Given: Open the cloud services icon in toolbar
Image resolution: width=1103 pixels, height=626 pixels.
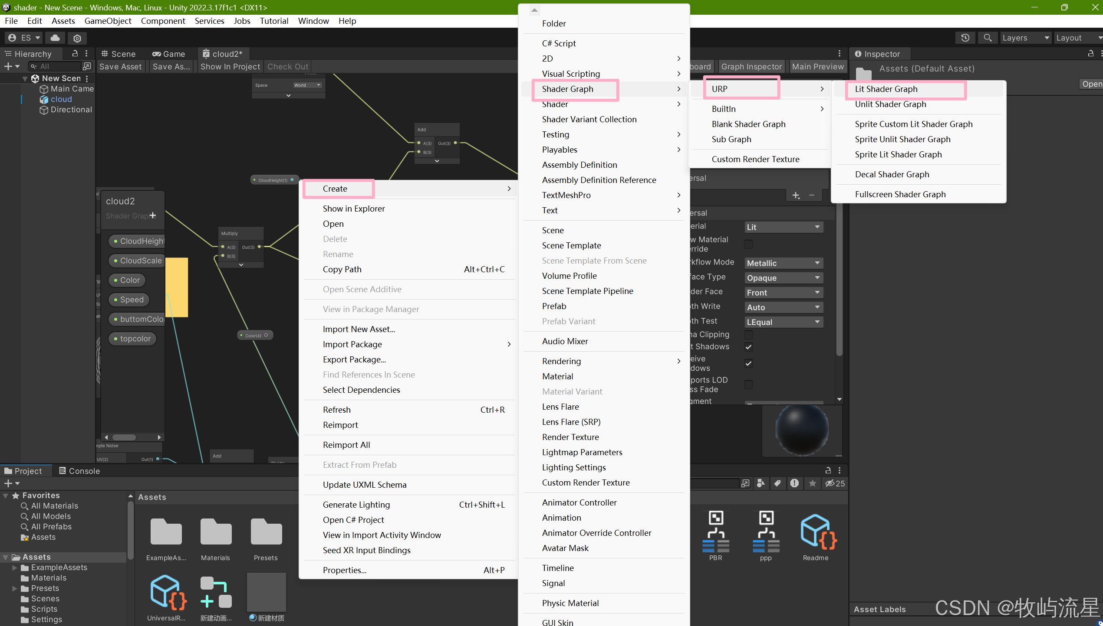Looking at the screenshot, I should coord(55,38).
